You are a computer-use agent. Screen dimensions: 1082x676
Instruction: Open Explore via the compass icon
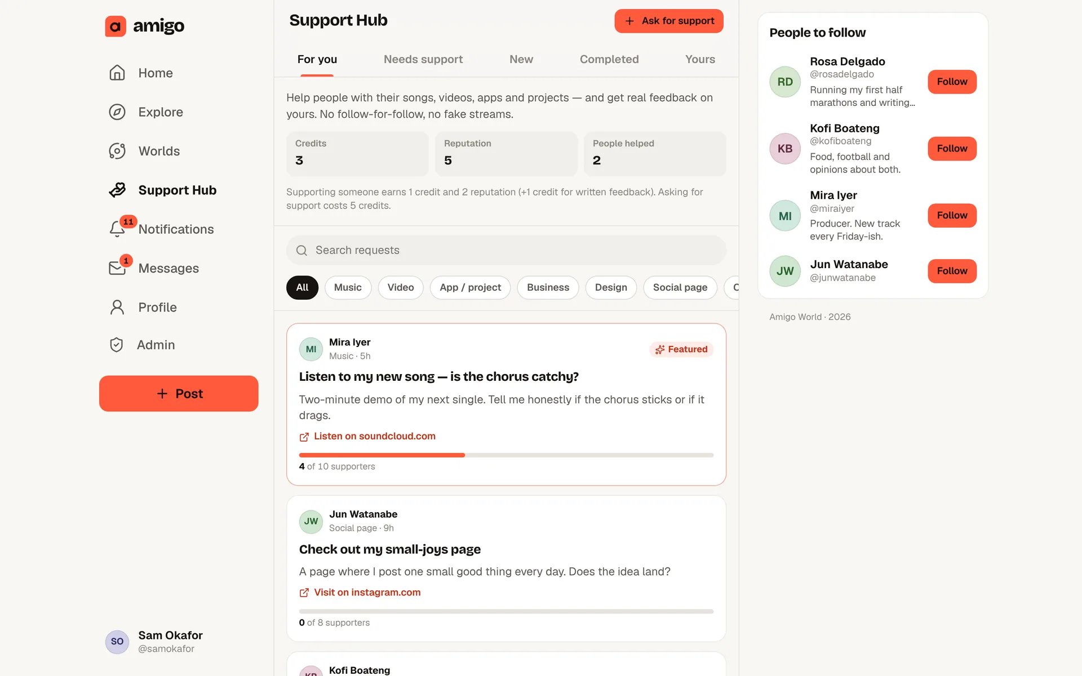coord(117,112)
